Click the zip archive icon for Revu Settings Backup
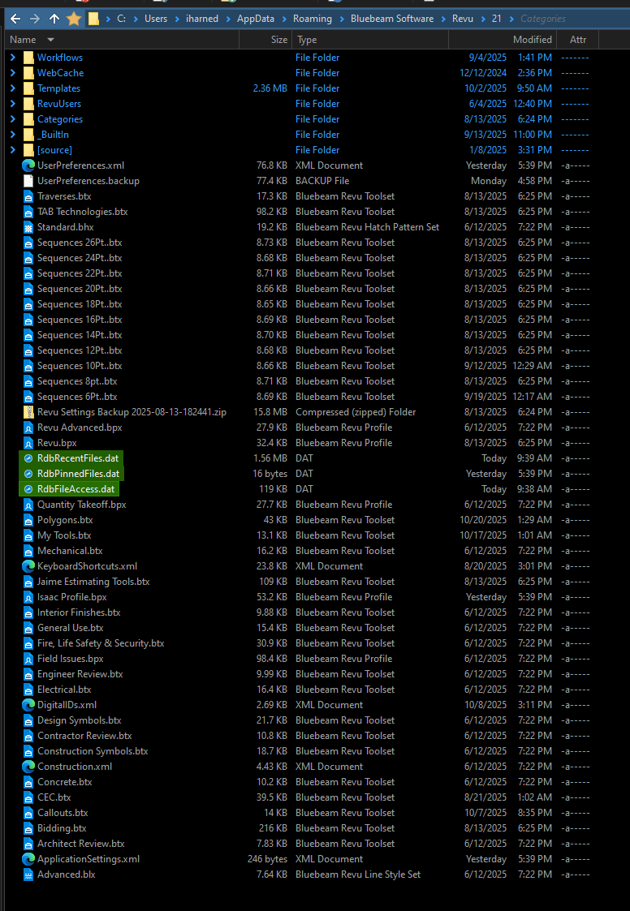Screen dimensions: 630x911 coord(28,412)
